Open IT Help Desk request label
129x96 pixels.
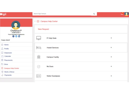[x=52, y=38]
